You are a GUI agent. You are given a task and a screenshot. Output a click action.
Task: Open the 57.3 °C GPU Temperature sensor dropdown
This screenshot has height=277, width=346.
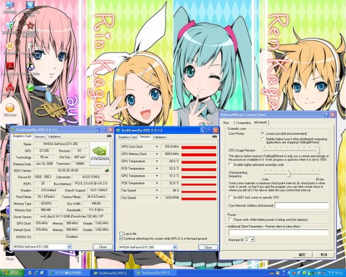(x=157, y=176)
